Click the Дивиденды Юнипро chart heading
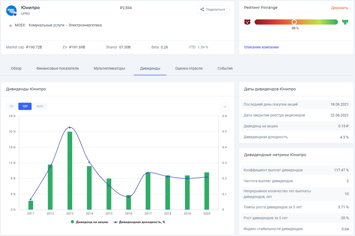Screen dimensions: 355x236 [26, 89]
